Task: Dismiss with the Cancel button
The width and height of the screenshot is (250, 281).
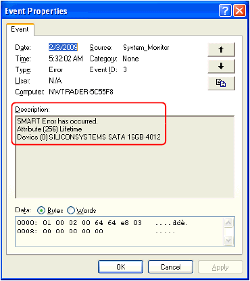Action: 170,267
